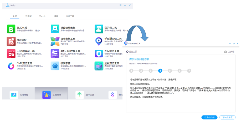Launch the 硬盘信息收集 tool icon
The height and width of the screenshot is (120, 241).
click(55, 29)
